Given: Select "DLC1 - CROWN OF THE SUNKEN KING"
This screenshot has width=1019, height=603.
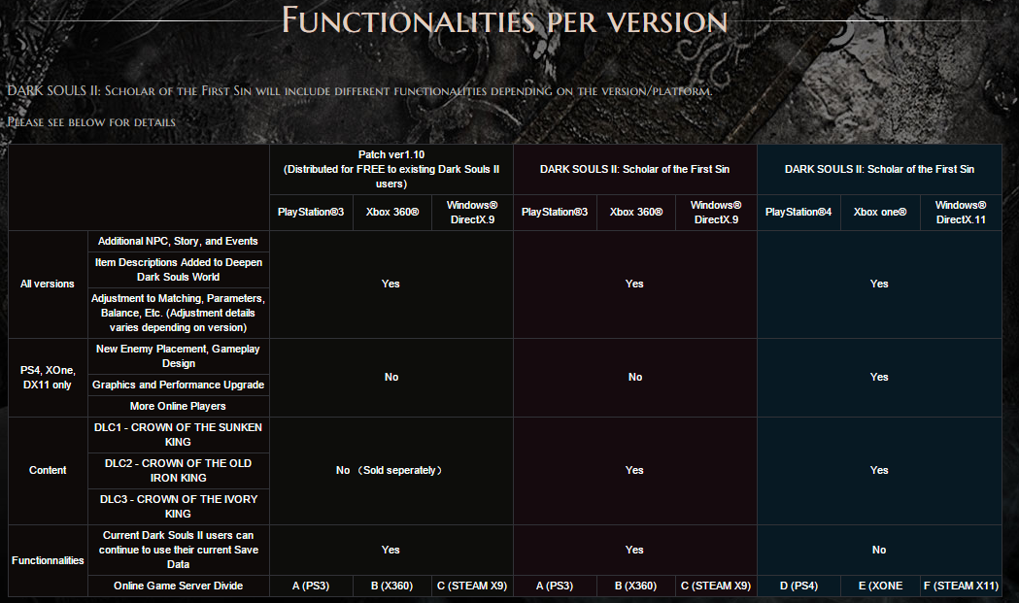Looking at the screenshot, I should pos(178,435).
